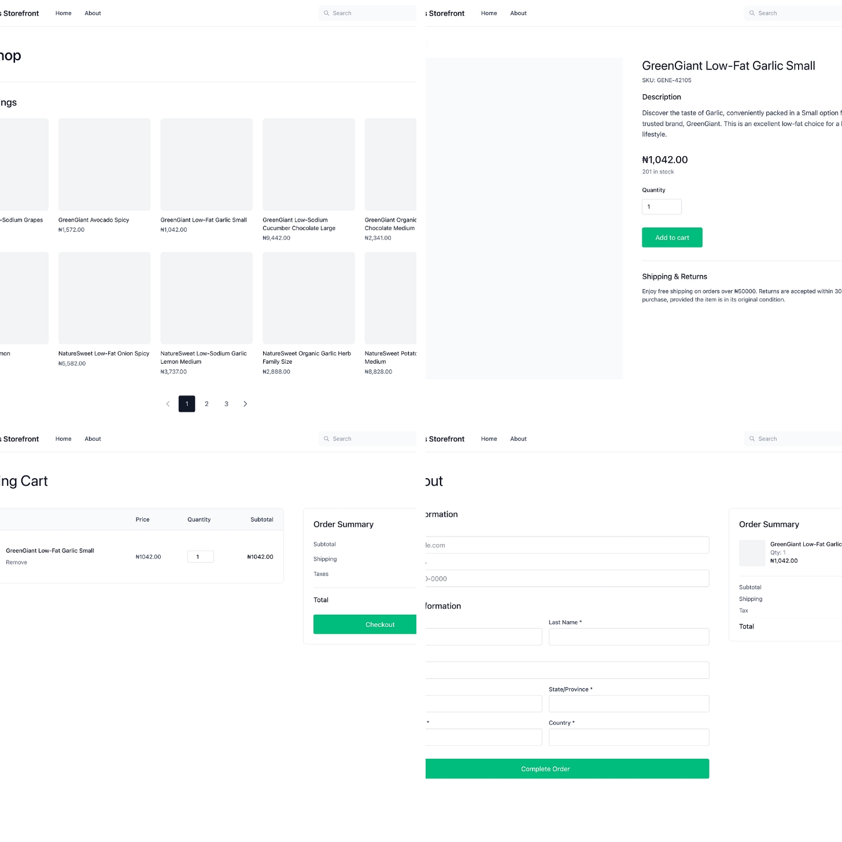The image size is (842, 842).
Task: Click the search icon on the checkout page
Action: coord(752,438)
